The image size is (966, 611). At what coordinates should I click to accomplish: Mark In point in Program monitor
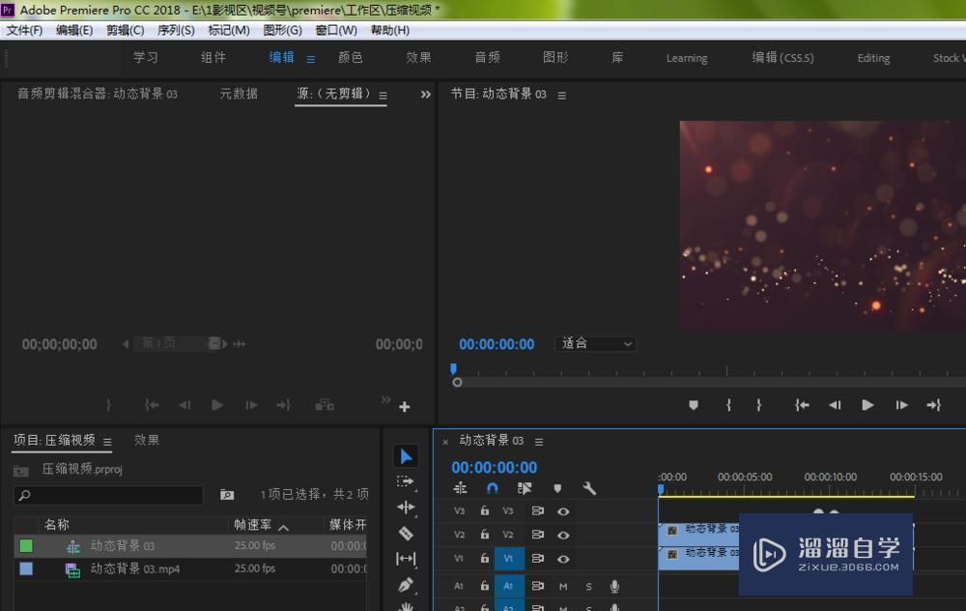(x=728, y=405)
